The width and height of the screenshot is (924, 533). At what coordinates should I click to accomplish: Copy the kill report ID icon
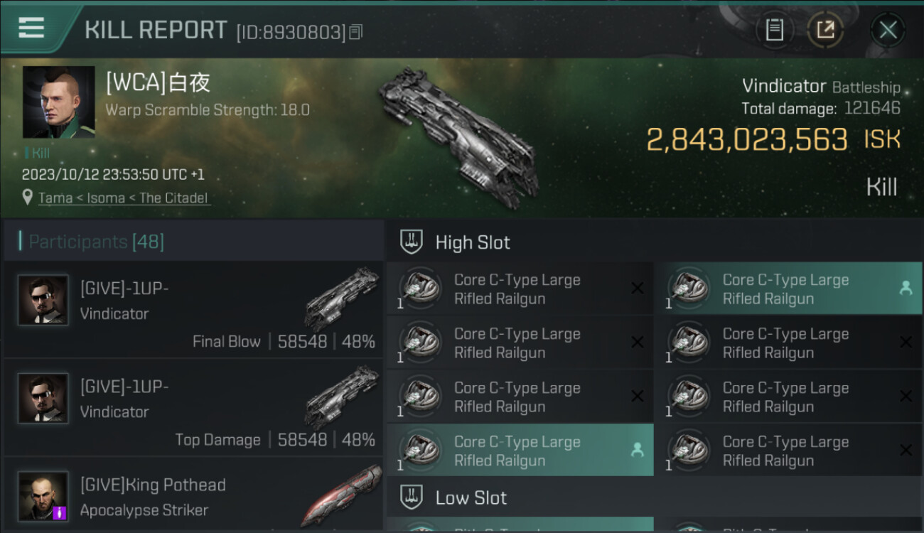coord(356,32)
